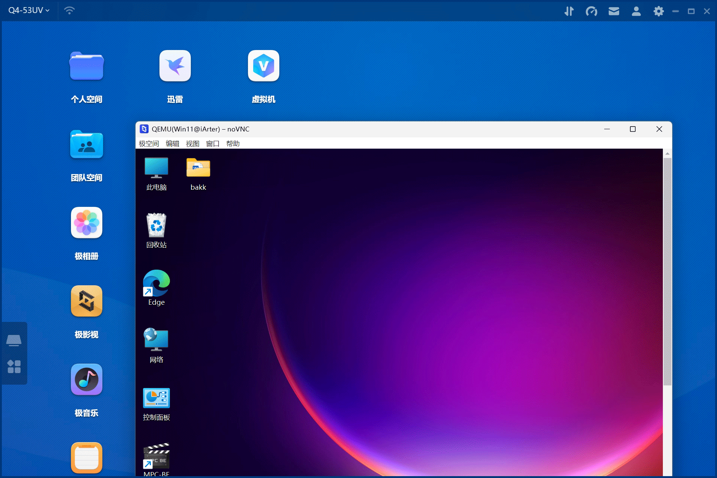Open 团队空间 team folder
The image size is (717, 478).
click(x=87, y=147)
